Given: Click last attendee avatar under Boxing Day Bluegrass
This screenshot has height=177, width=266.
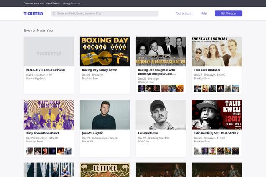Looking at the screenshot, I should [180, 88].
